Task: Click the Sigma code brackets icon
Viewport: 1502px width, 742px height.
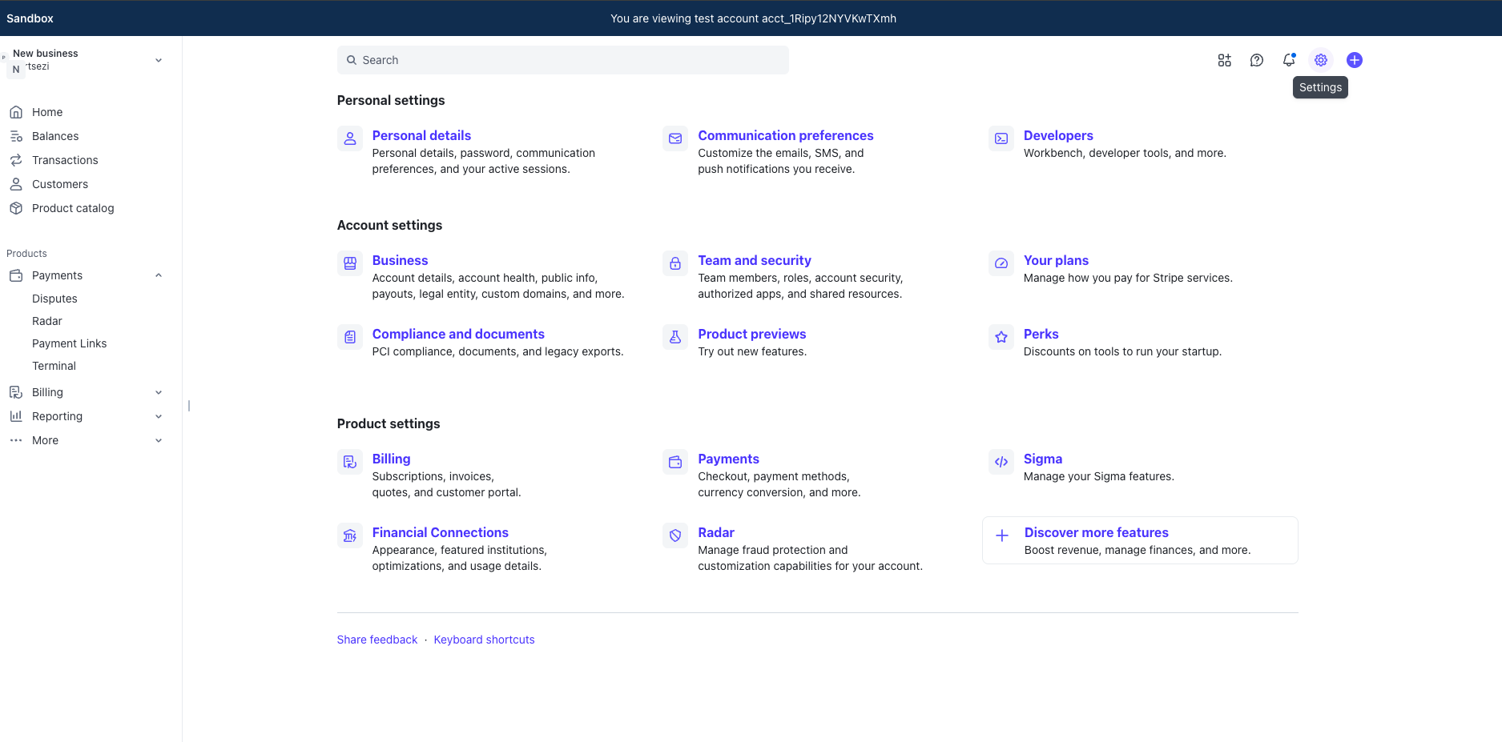Action: pos(1001,462)
